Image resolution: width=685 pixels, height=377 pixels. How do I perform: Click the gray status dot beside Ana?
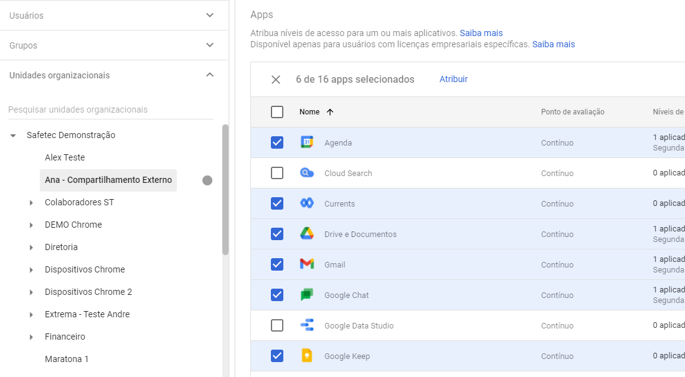[207, 180]
